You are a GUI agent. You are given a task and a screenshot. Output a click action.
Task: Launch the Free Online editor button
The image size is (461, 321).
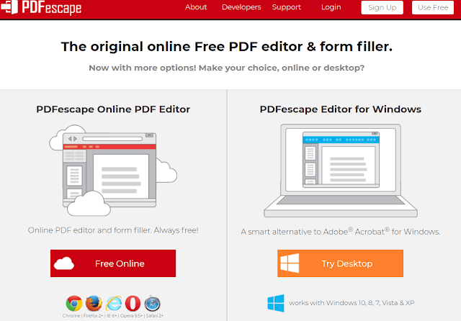[113, 263]
